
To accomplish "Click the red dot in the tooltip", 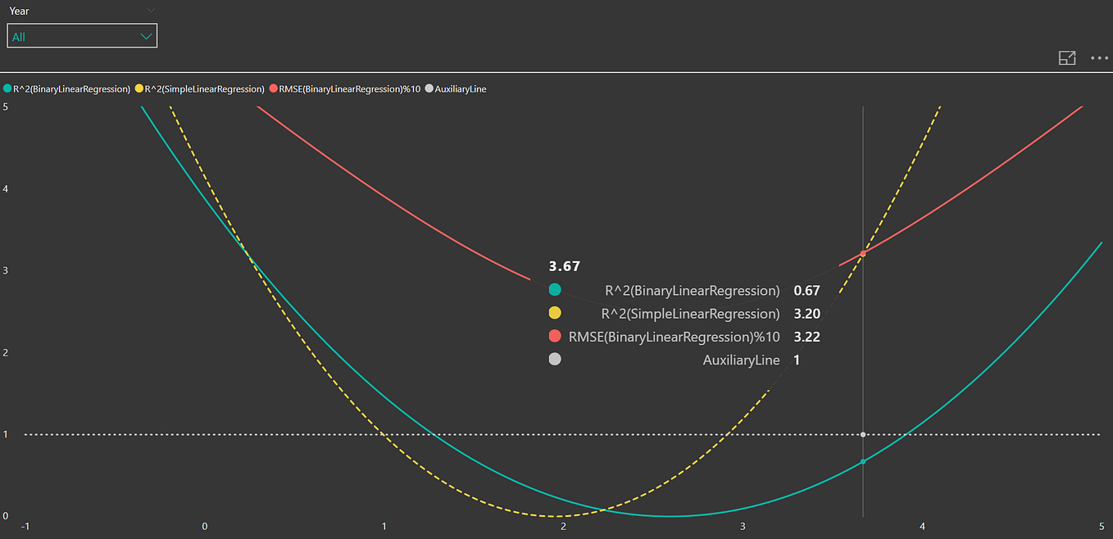I will 555,336.
